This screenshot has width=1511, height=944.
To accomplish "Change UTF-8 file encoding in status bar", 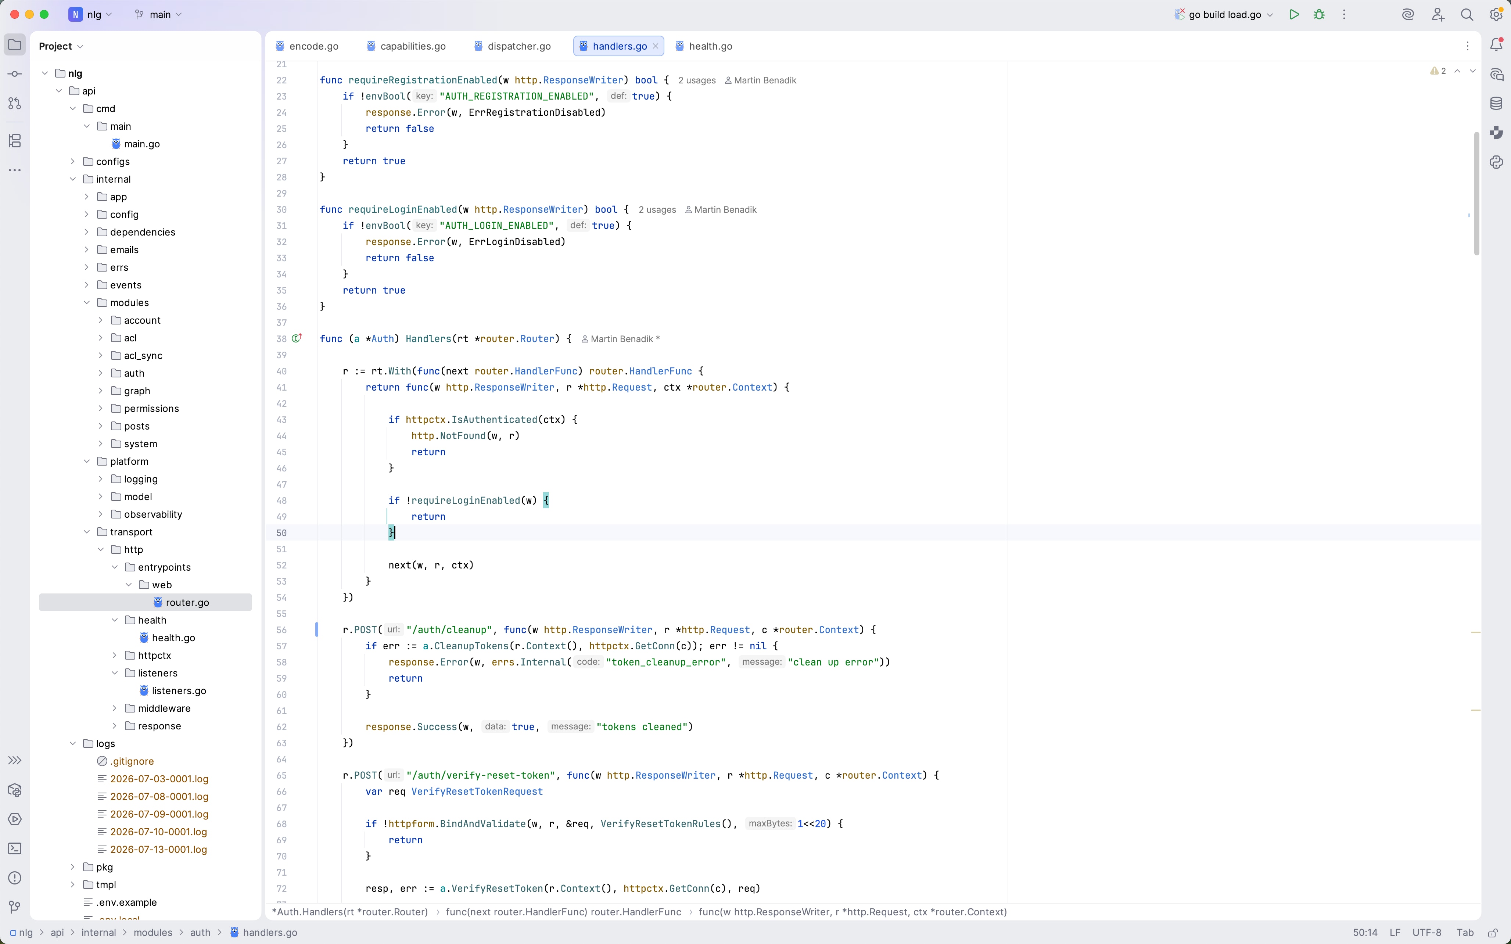I will tap(1427, 933).
